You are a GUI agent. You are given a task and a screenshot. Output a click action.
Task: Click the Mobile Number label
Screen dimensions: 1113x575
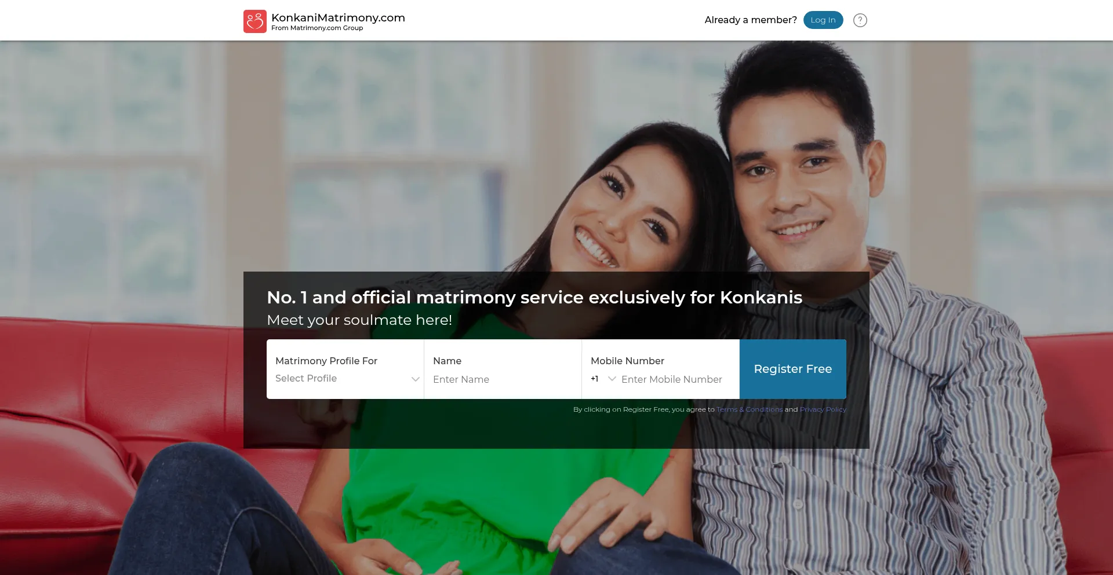click(x=627, y=361)
